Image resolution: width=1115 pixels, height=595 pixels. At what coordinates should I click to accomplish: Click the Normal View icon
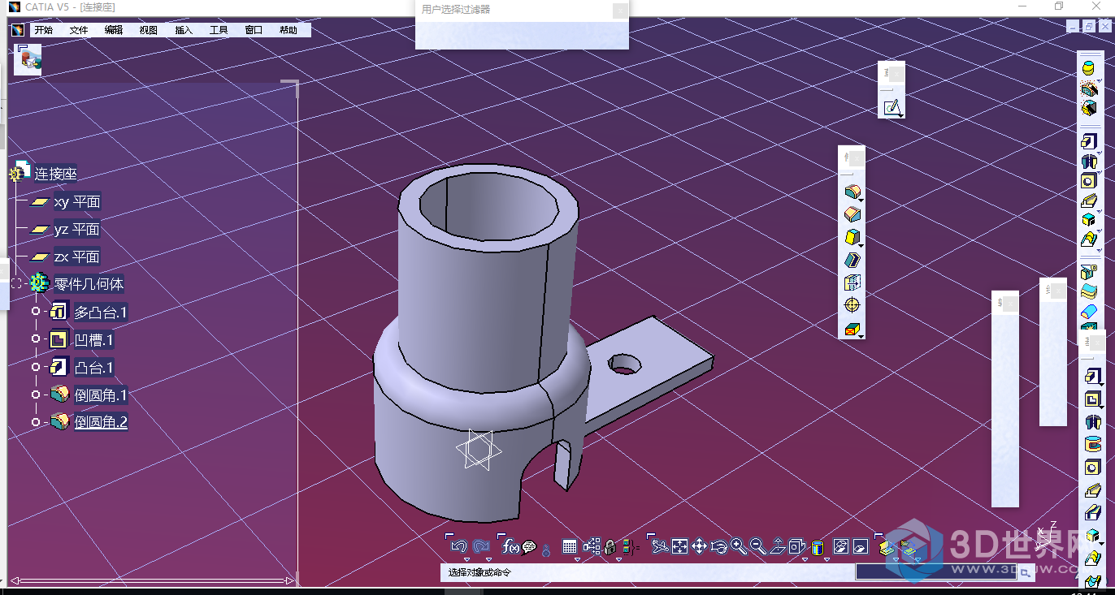[777, 546]
